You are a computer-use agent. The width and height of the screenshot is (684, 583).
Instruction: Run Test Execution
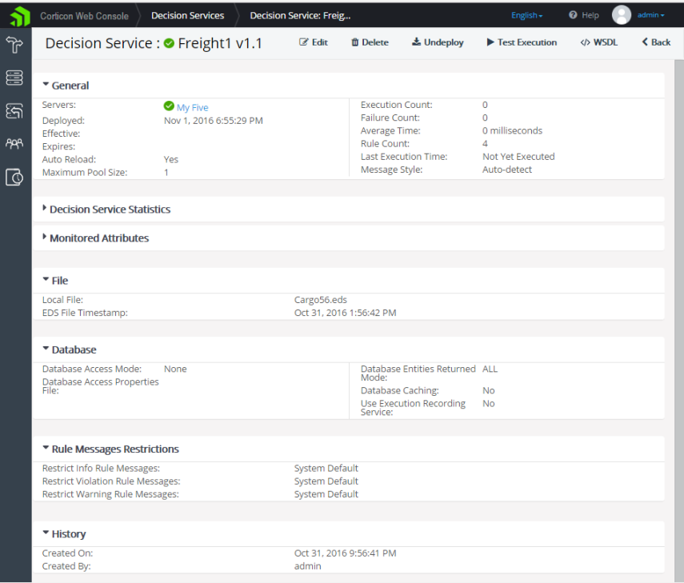click(x=522, y=42)
